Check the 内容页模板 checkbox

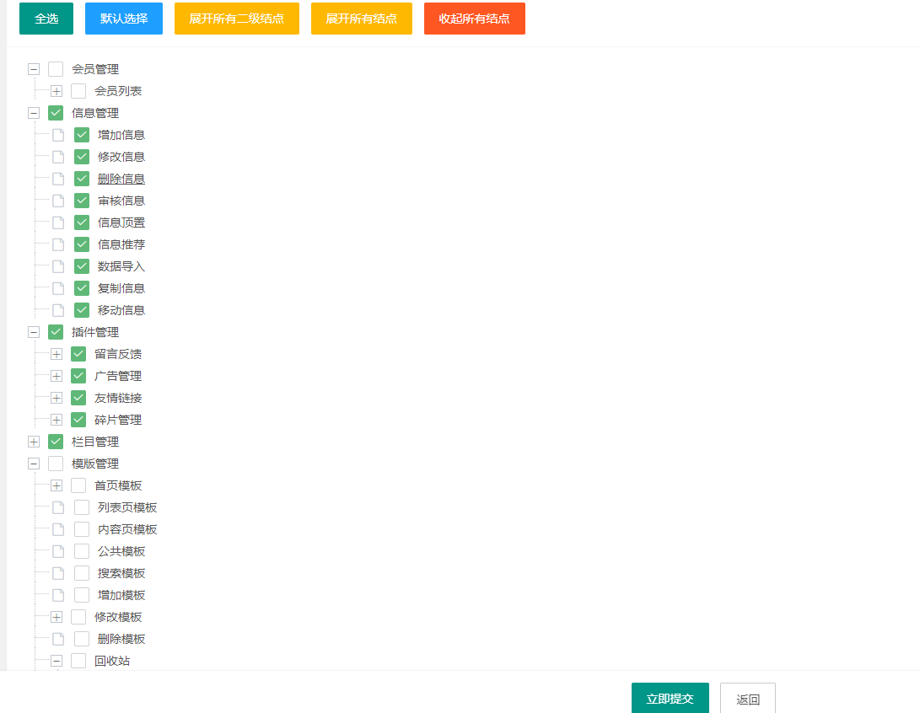82,529
